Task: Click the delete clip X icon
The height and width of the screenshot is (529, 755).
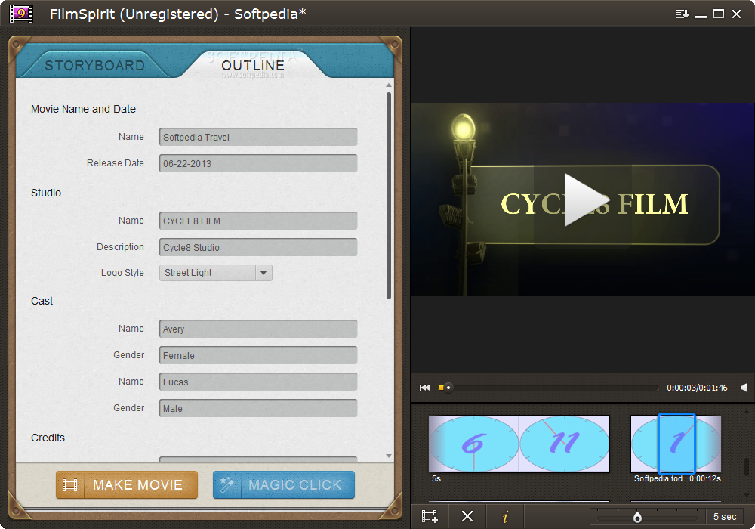Action: 467,516
